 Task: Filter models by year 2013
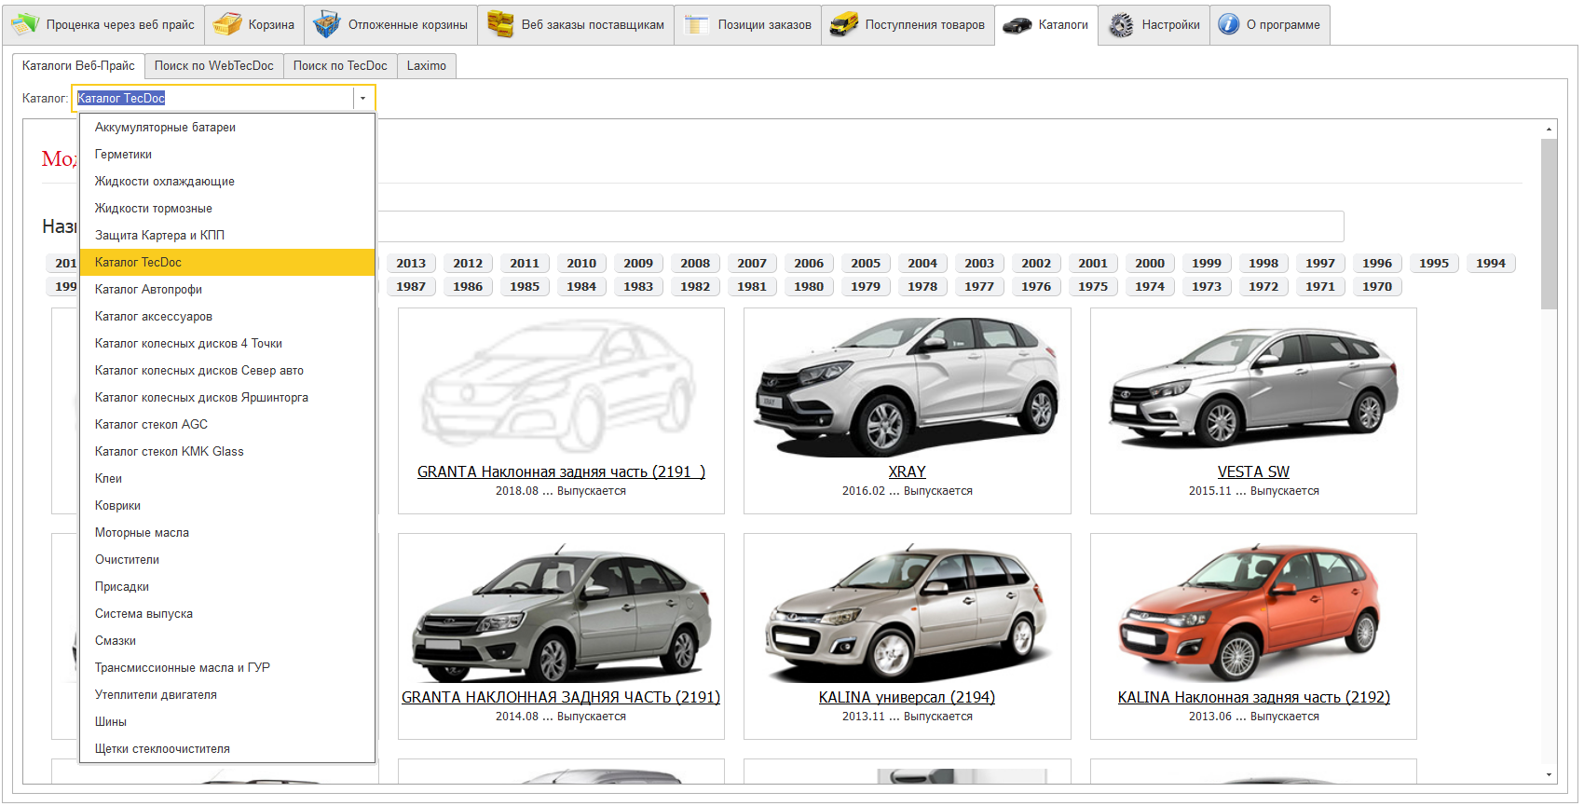click(411, 264)
